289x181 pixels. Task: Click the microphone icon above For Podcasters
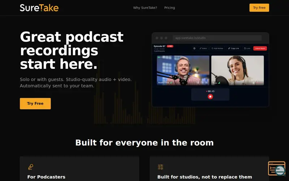[31, 167]
